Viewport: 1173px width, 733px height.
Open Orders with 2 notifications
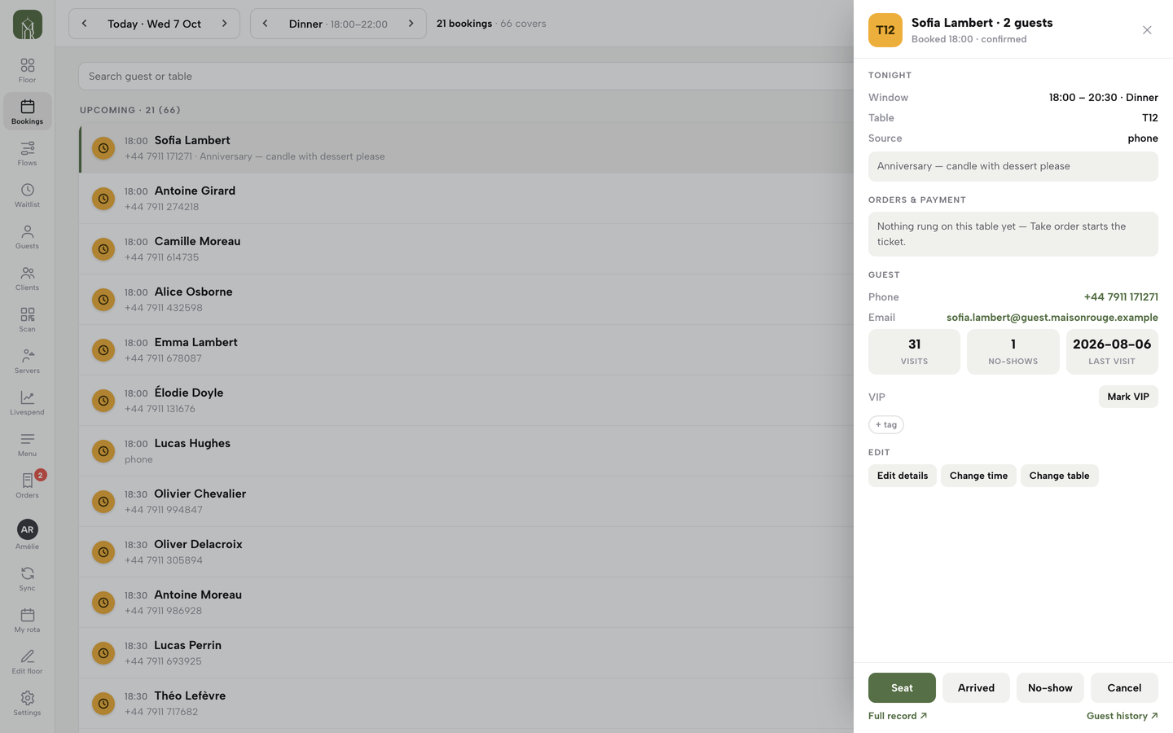(x=28, y=485)
